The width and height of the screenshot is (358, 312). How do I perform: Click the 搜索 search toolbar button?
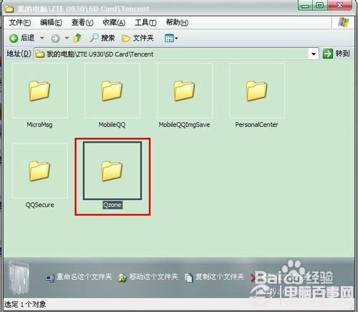pos(102,38)
